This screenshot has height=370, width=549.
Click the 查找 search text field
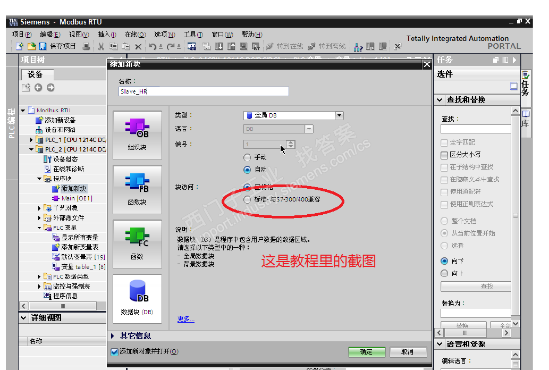[476, 129]
